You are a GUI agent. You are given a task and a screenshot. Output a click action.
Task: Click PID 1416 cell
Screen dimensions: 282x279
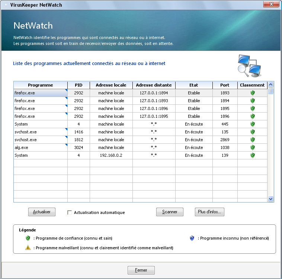78,132
